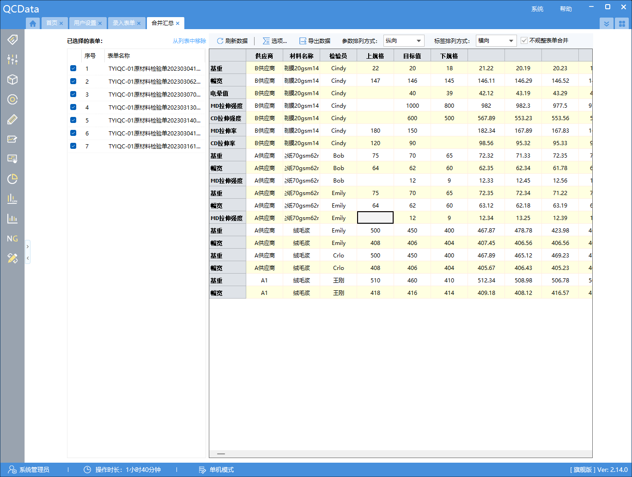The image size is (632, 477).
Task: Click the 从列表中移除 link
Action: point(189,41)
